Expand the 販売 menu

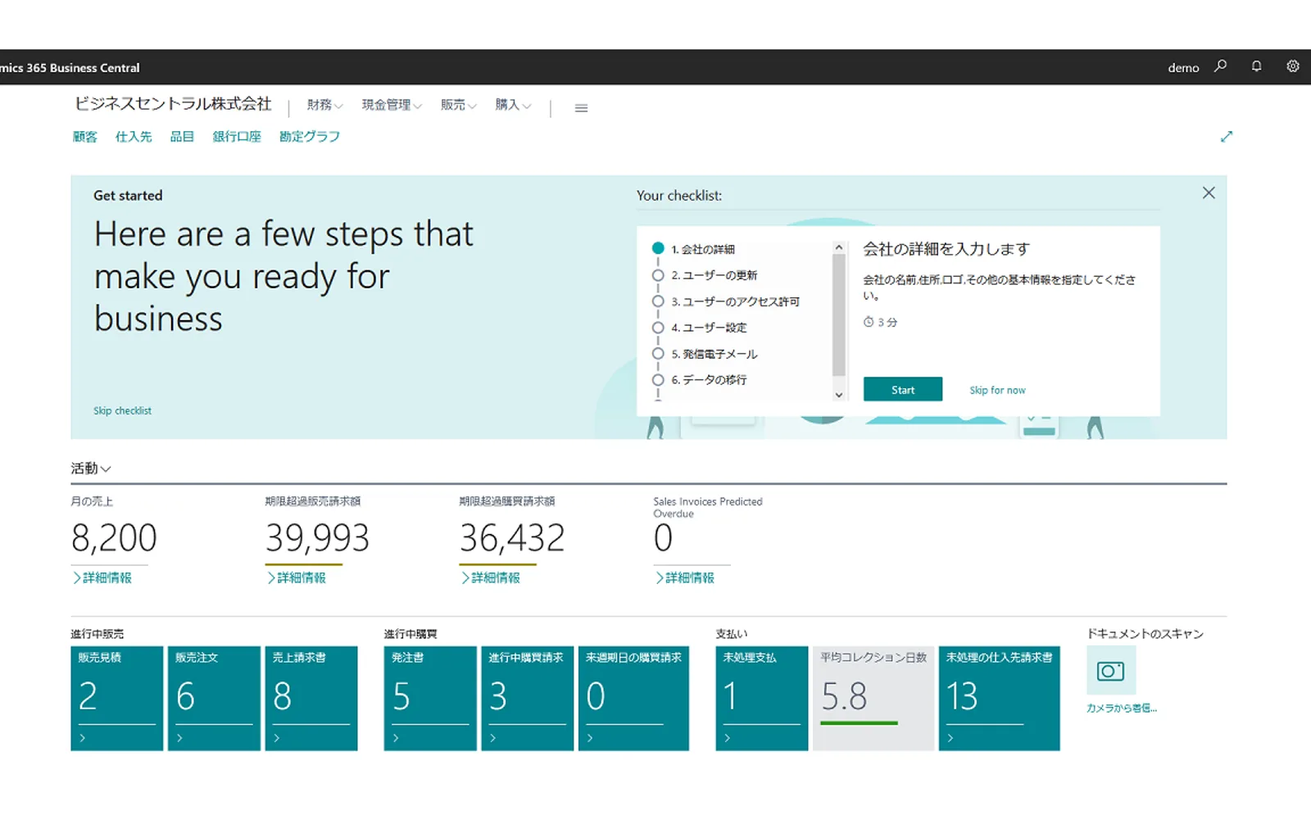coord(458,105)
